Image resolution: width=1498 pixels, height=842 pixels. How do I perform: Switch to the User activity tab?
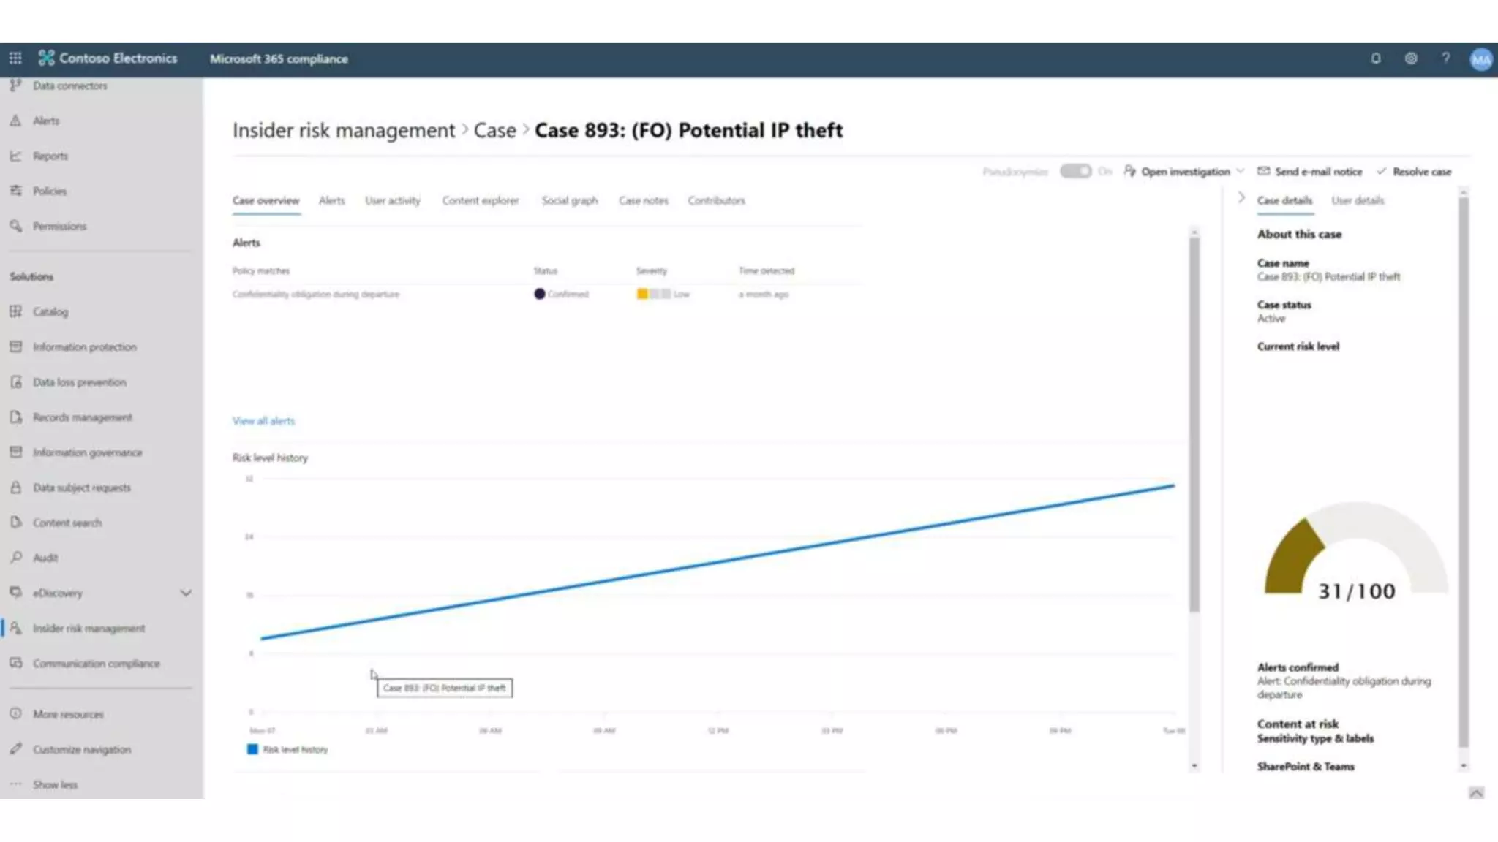(392, 200)
